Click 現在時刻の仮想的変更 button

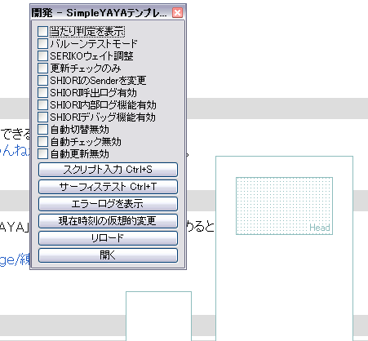click(x=108, y=221)
